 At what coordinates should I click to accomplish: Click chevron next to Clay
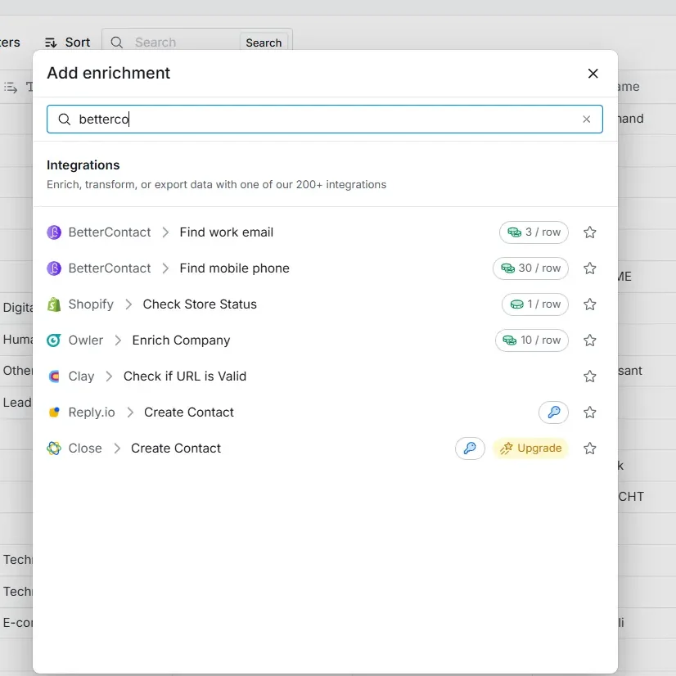point(109,376)
